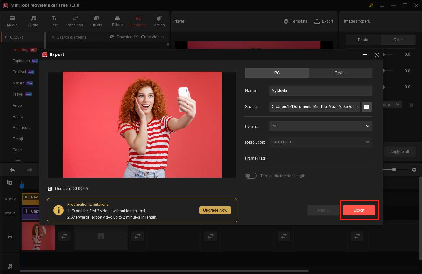Switch to the Basic property tab
422x274 pixels.
363,40
